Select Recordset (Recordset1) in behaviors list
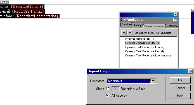Screen dimensions: 194x105 pos(139,39)
